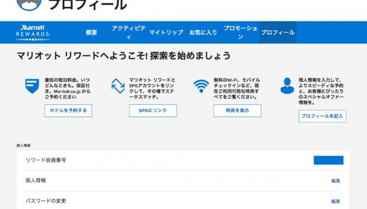Image resolution: width=367 pixels, height=209 pixels.
Task: Click the Marriott Rewards logo
Action: tap(33, 33)
